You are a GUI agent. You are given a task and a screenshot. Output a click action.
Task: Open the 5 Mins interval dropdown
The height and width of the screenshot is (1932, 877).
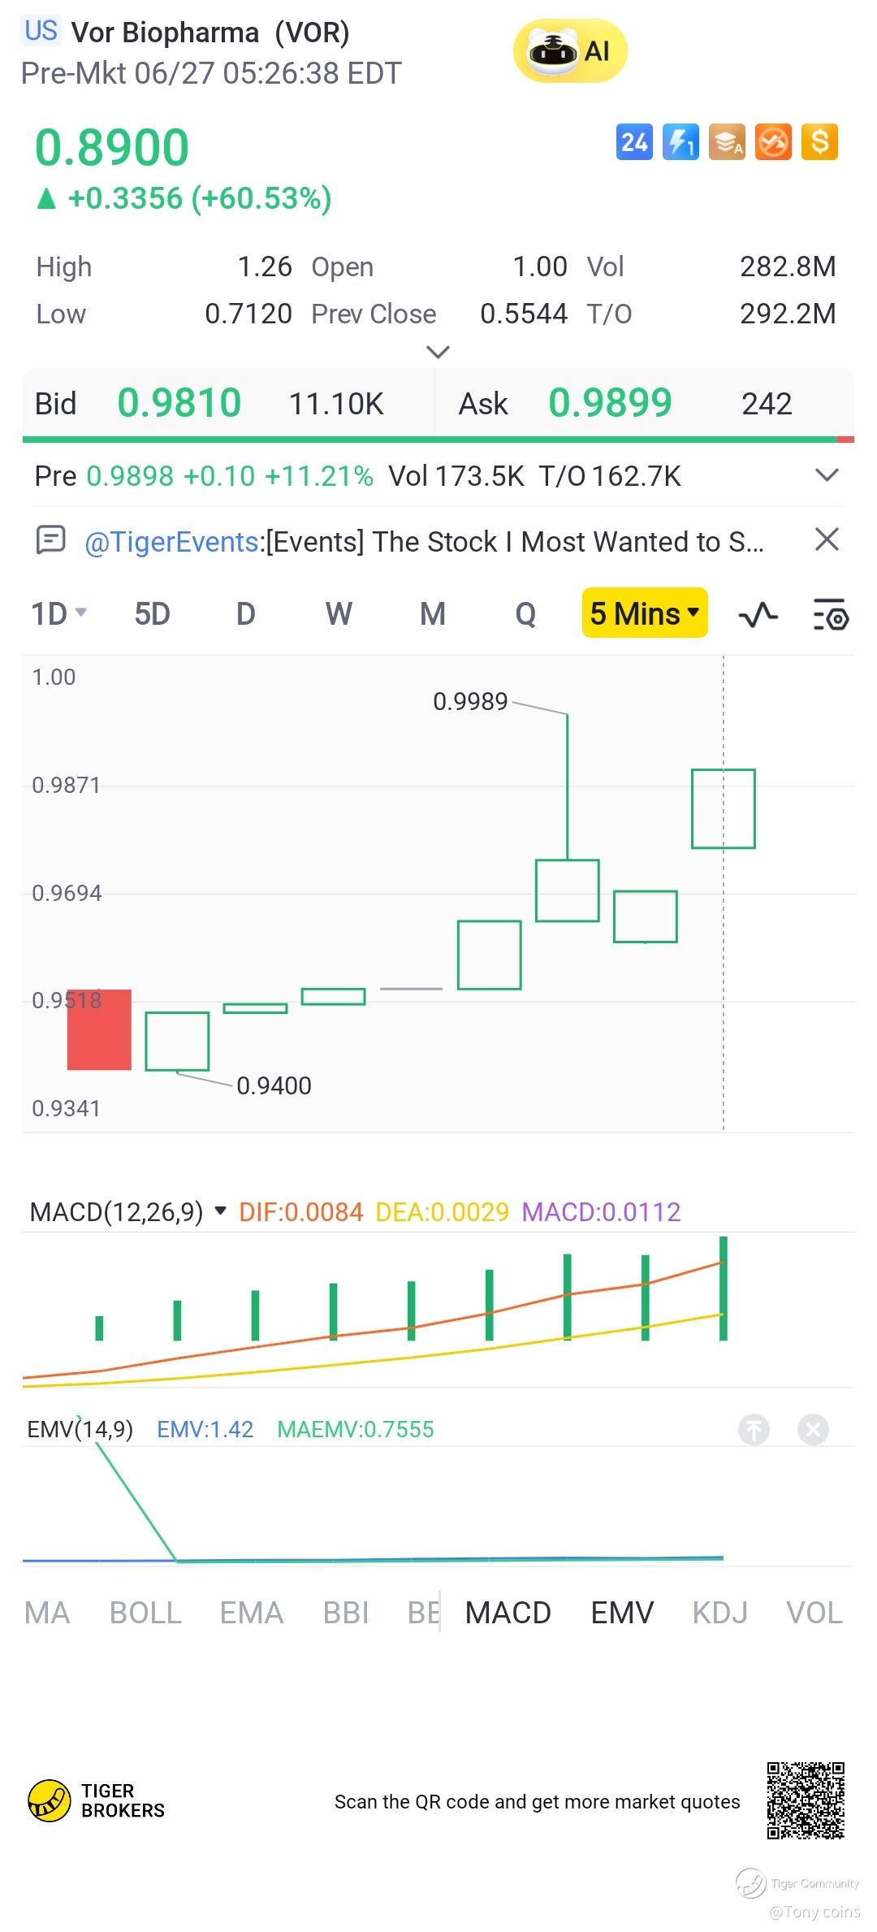(645, 613)
